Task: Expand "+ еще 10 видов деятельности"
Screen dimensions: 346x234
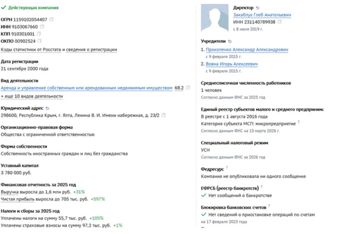Action: click(32, 96)
